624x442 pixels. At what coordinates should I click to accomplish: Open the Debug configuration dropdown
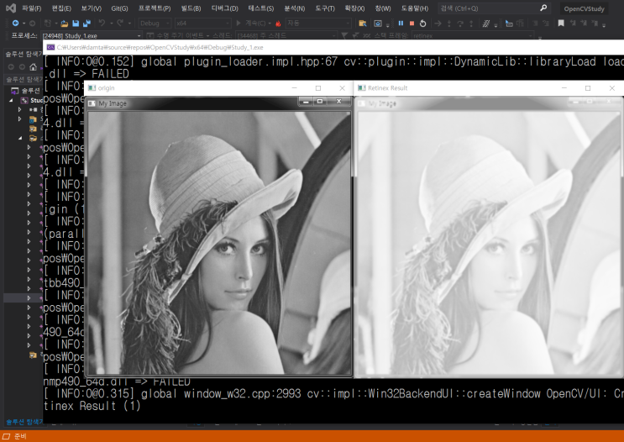(x=155, y=24)
